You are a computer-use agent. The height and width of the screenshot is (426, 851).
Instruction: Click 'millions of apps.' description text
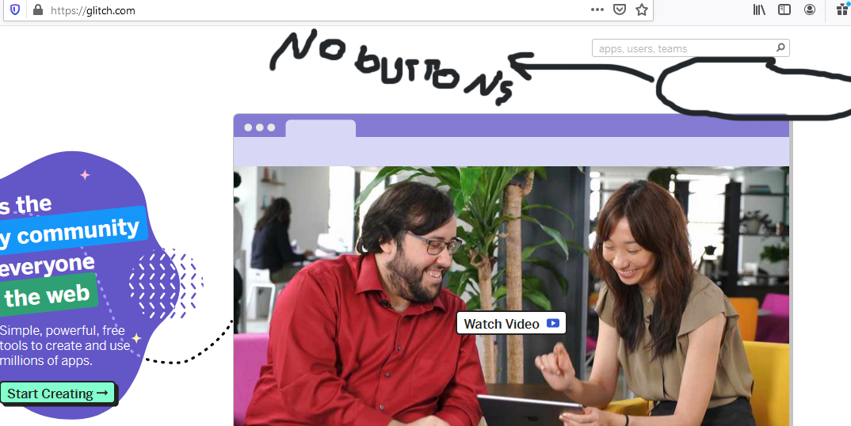(46, 360)
